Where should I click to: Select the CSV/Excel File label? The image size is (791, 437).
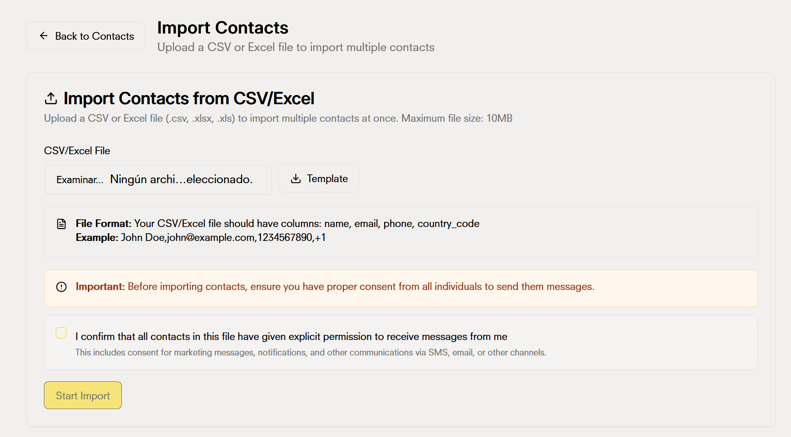point(77,150)
